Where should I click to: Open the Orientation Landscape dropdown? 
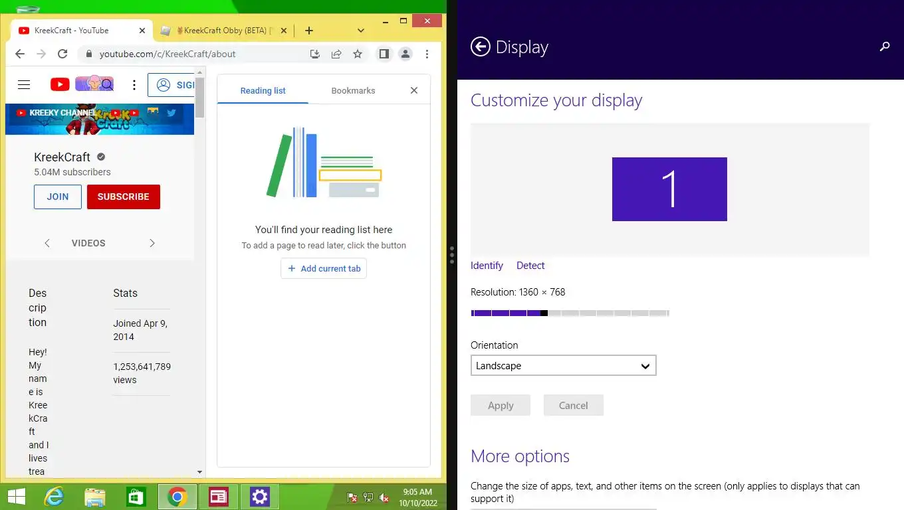click(x=563, y=366)
